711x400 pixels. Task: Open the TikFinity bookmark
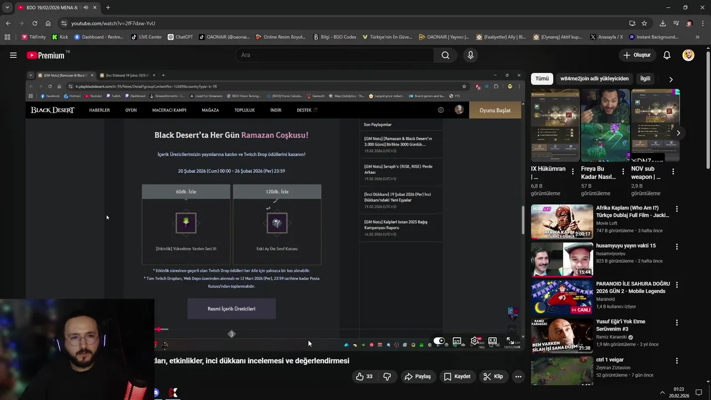34,37
